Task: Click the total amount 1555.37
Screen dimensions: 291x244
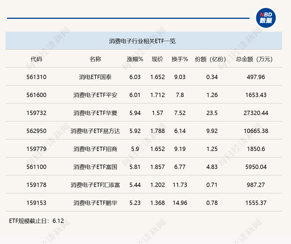Action: click(x=256, y=203)
